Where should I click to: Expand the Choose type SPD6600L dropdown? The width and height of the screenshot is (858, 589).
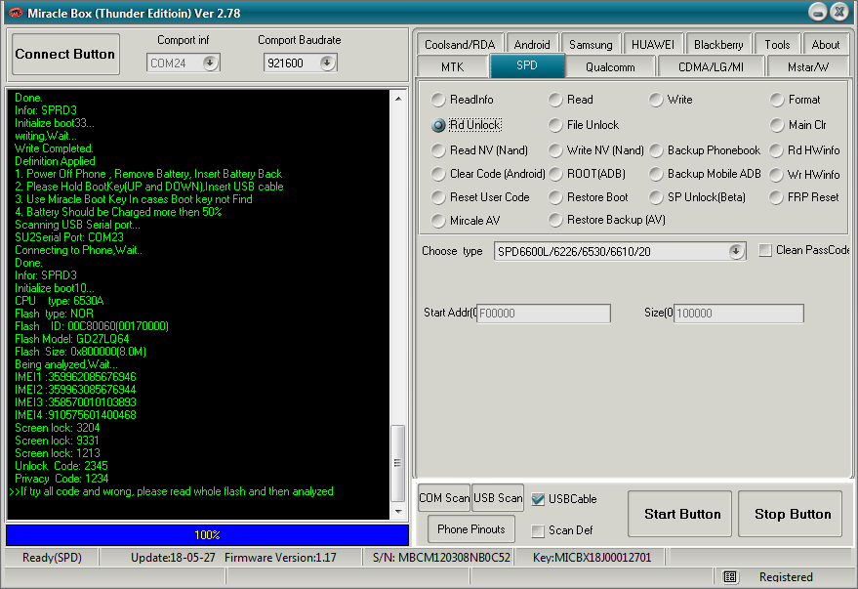[736, 251]
